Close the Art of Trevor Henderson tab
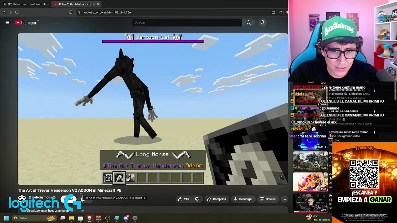 tap(98, 4)
